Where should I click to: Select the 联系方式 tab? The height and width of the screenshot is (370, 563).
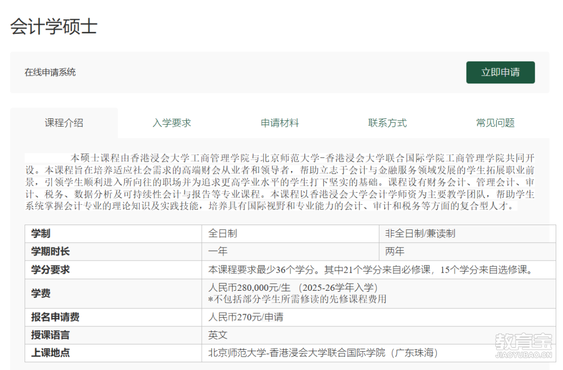point(387,123)
